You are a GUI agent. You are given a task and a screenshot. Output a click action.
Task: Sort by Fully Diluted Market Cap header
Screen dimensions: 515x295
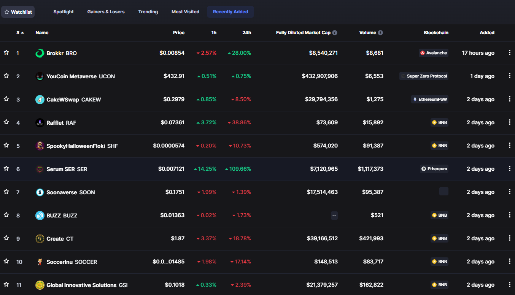click(x=303, y=33)
